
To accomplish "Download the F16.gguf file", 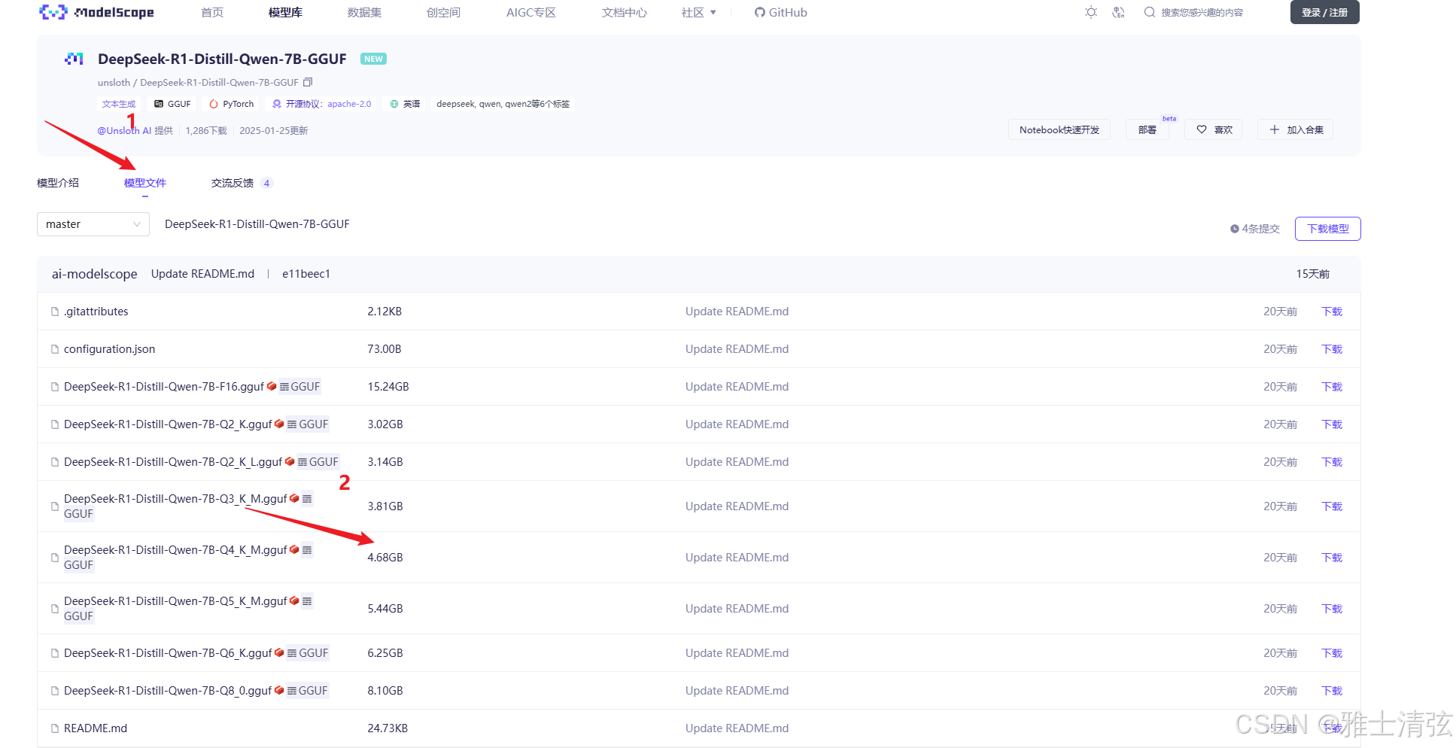I will [1332, 387].
